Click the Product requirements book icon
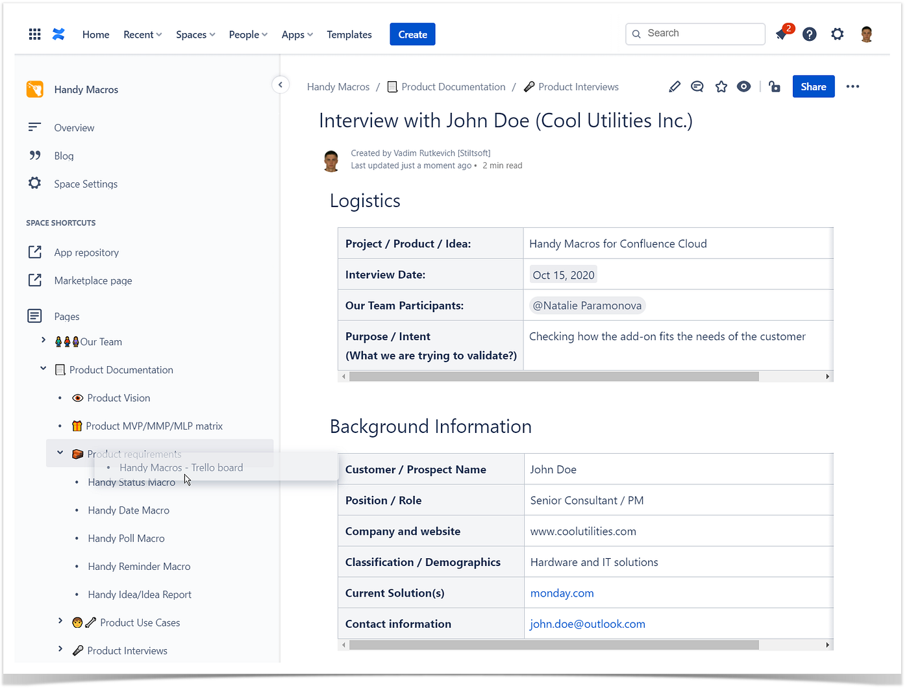Viewport: 909px width, 690px height. tap(78, 454)
